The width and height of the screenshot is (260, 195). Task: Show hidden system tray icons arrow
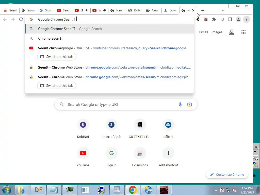coord(216,190)
